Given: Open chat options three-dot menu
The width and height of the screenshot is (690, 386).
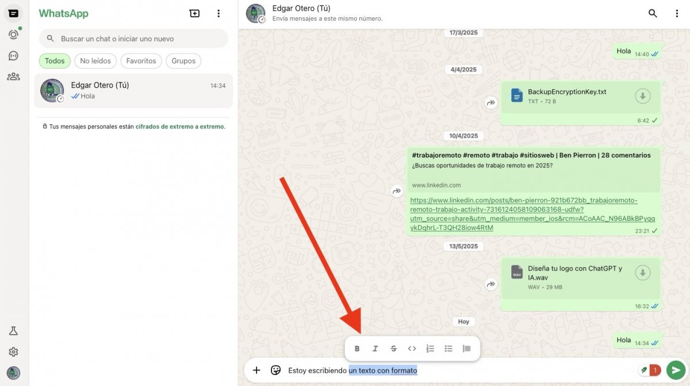Looking at the screenshot, I should tap(677, 13).
